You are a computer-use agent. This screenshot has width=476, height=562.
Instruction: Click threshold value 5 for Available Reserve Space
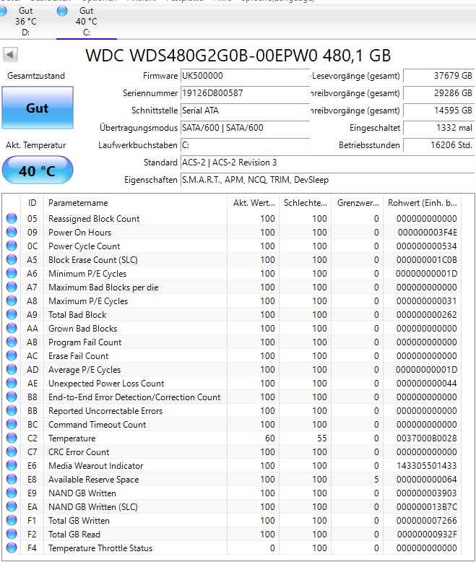click(x=376, y=479)
